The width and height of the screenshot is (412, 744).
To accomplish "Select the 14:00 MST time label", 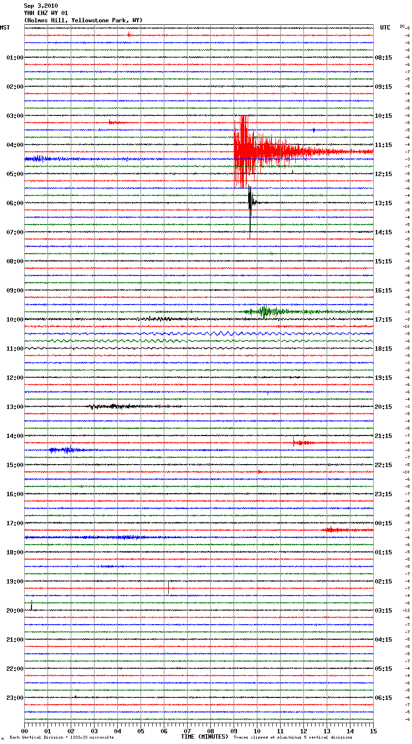I will click(15, 436).
